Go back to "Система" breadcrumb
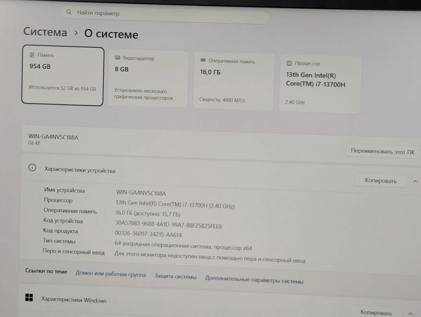421x317 pixels. pos(45,32)
